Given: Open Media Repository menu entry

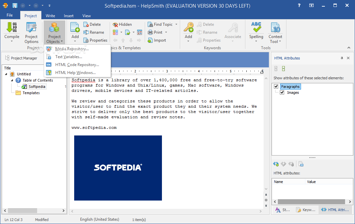Looking at the screenshot, I should (77, 49).
